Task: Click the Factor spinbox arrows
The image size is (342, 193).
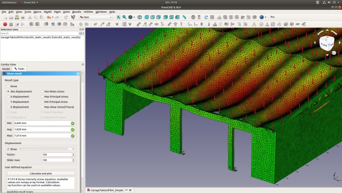Action: pos(73,154)
